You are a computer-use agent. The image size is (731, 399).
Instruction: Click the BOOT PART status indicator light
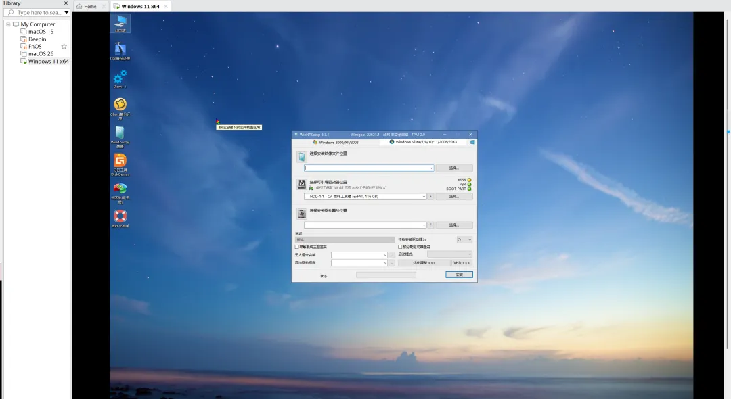[x=470, y=189]
